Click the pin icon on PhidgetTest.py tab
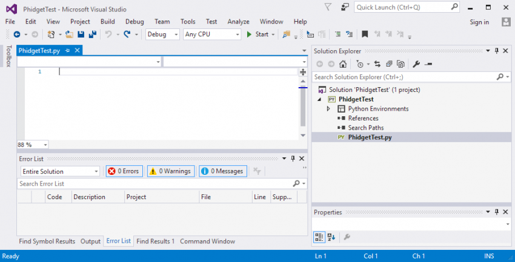515x262 pixels. click(67, 50)
